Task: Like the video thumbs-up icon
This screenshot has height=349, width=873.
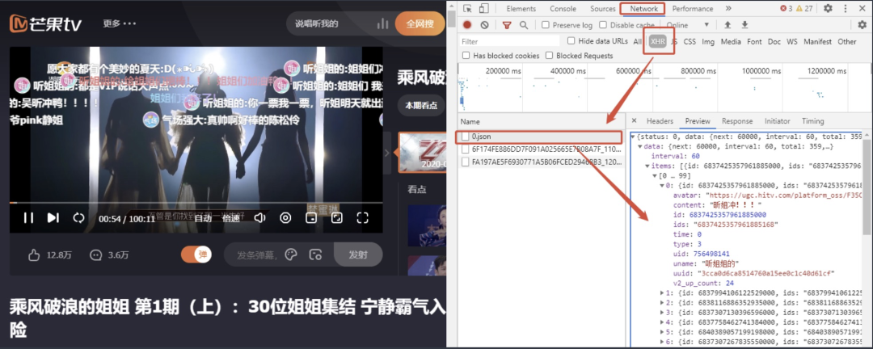Action: click(x=34, y=255)
